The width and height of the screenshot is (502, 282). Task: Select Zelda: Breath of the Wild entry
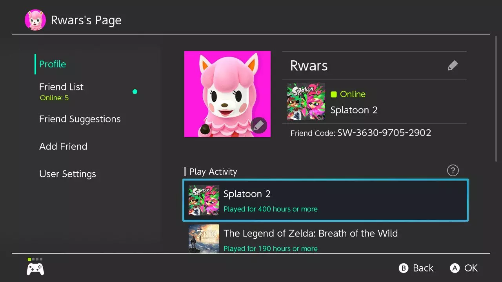(x=326, y=239)
